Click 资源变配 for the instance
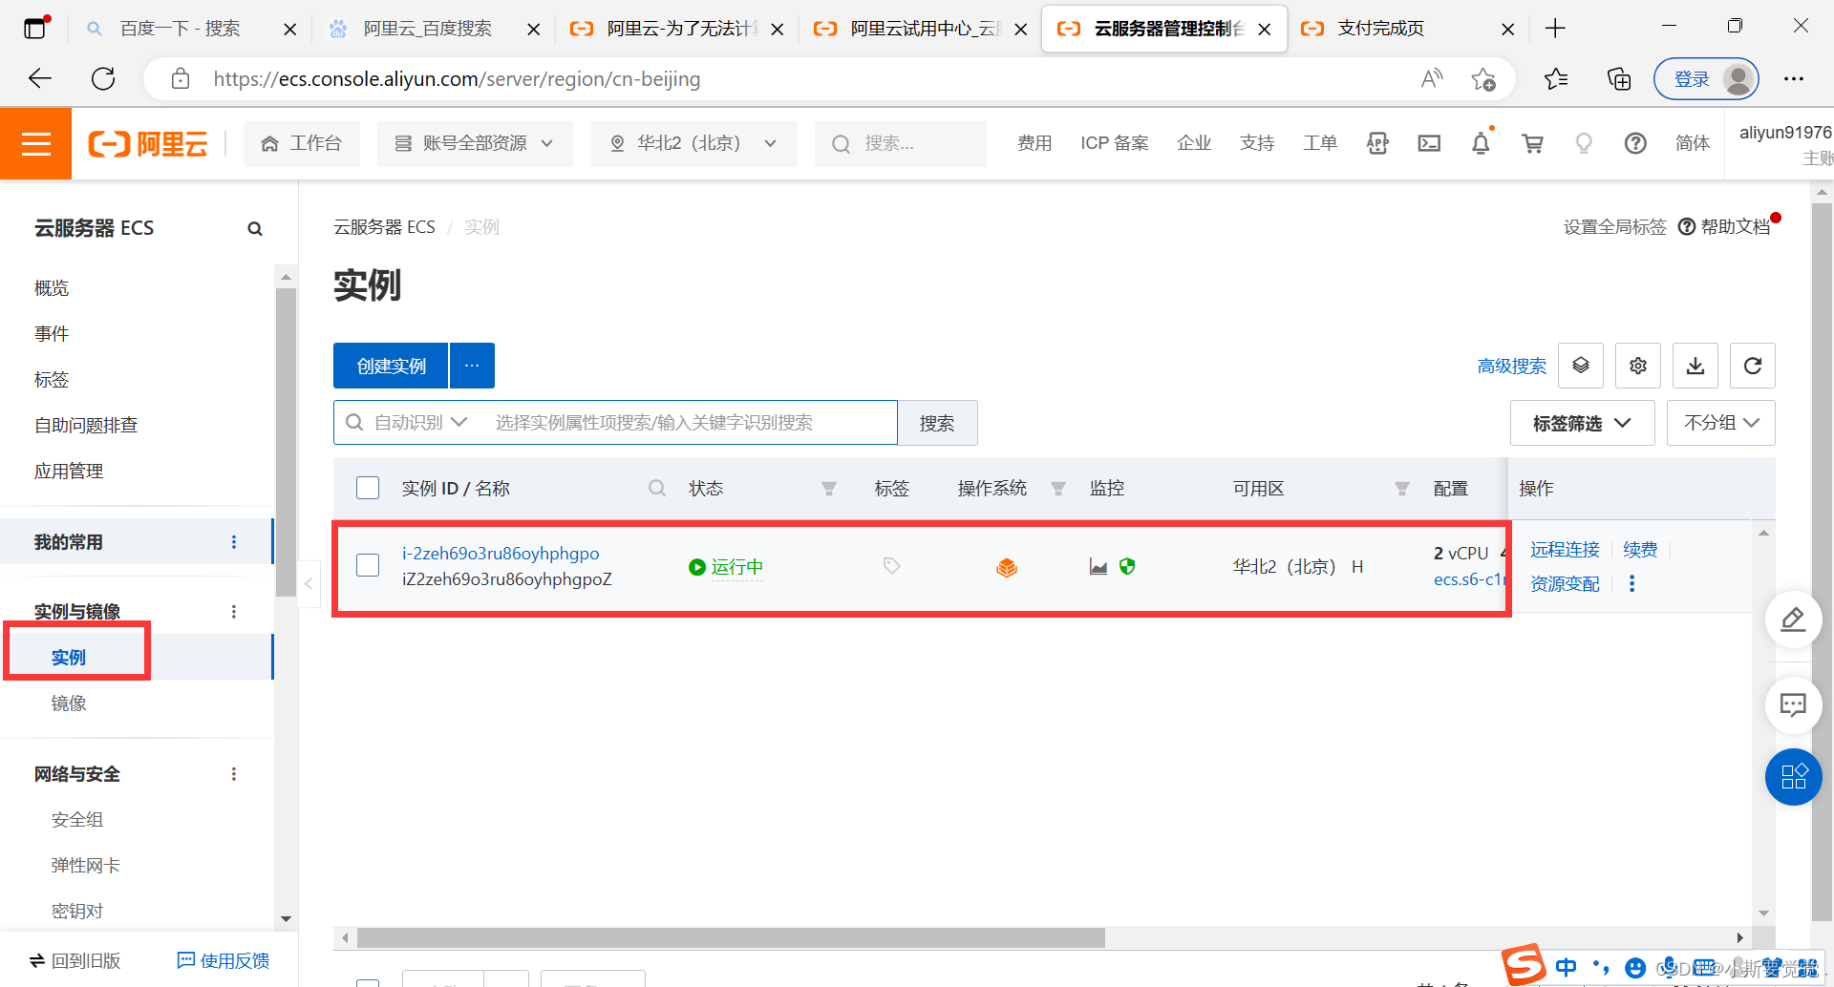 (1565, 584)
